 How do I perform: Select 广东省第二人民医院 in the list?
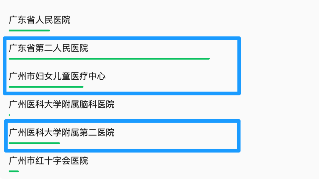pyautogui.click(x=48, y=48)
